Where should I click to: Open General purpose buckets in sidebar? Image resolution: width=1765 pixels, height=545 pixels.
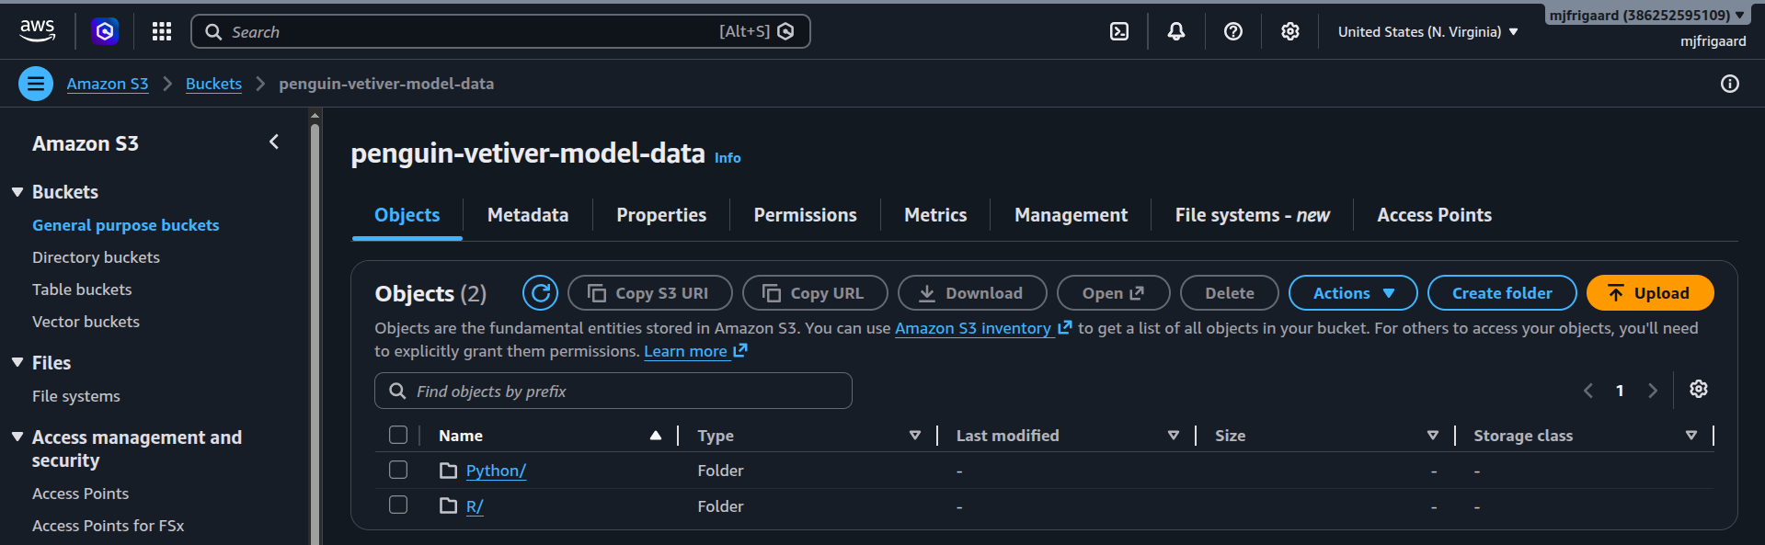[126, 225]
